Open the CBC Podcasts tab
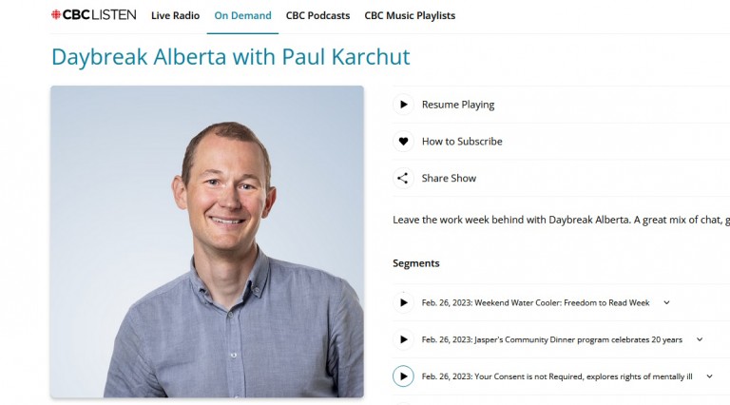This screenshot has width=730, height=405. (x=318, y=15)
